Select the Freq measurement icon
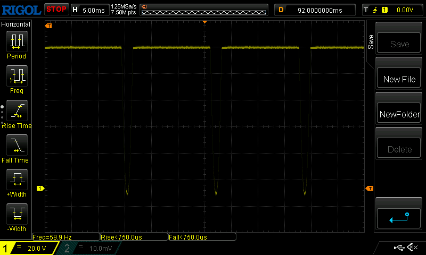 coord(17,75)
